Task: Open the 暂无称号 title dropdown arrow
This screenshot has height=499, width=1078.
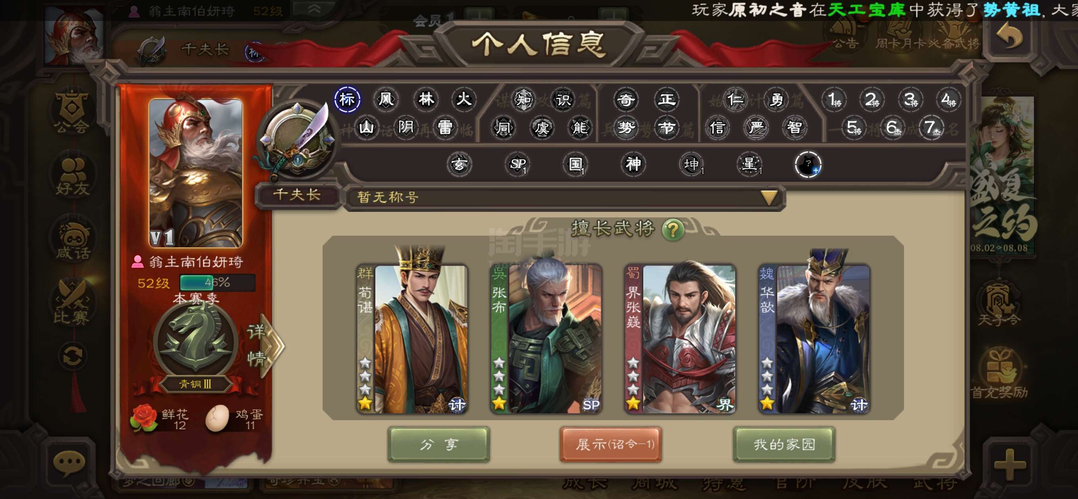Action: [x=769, y=197]
